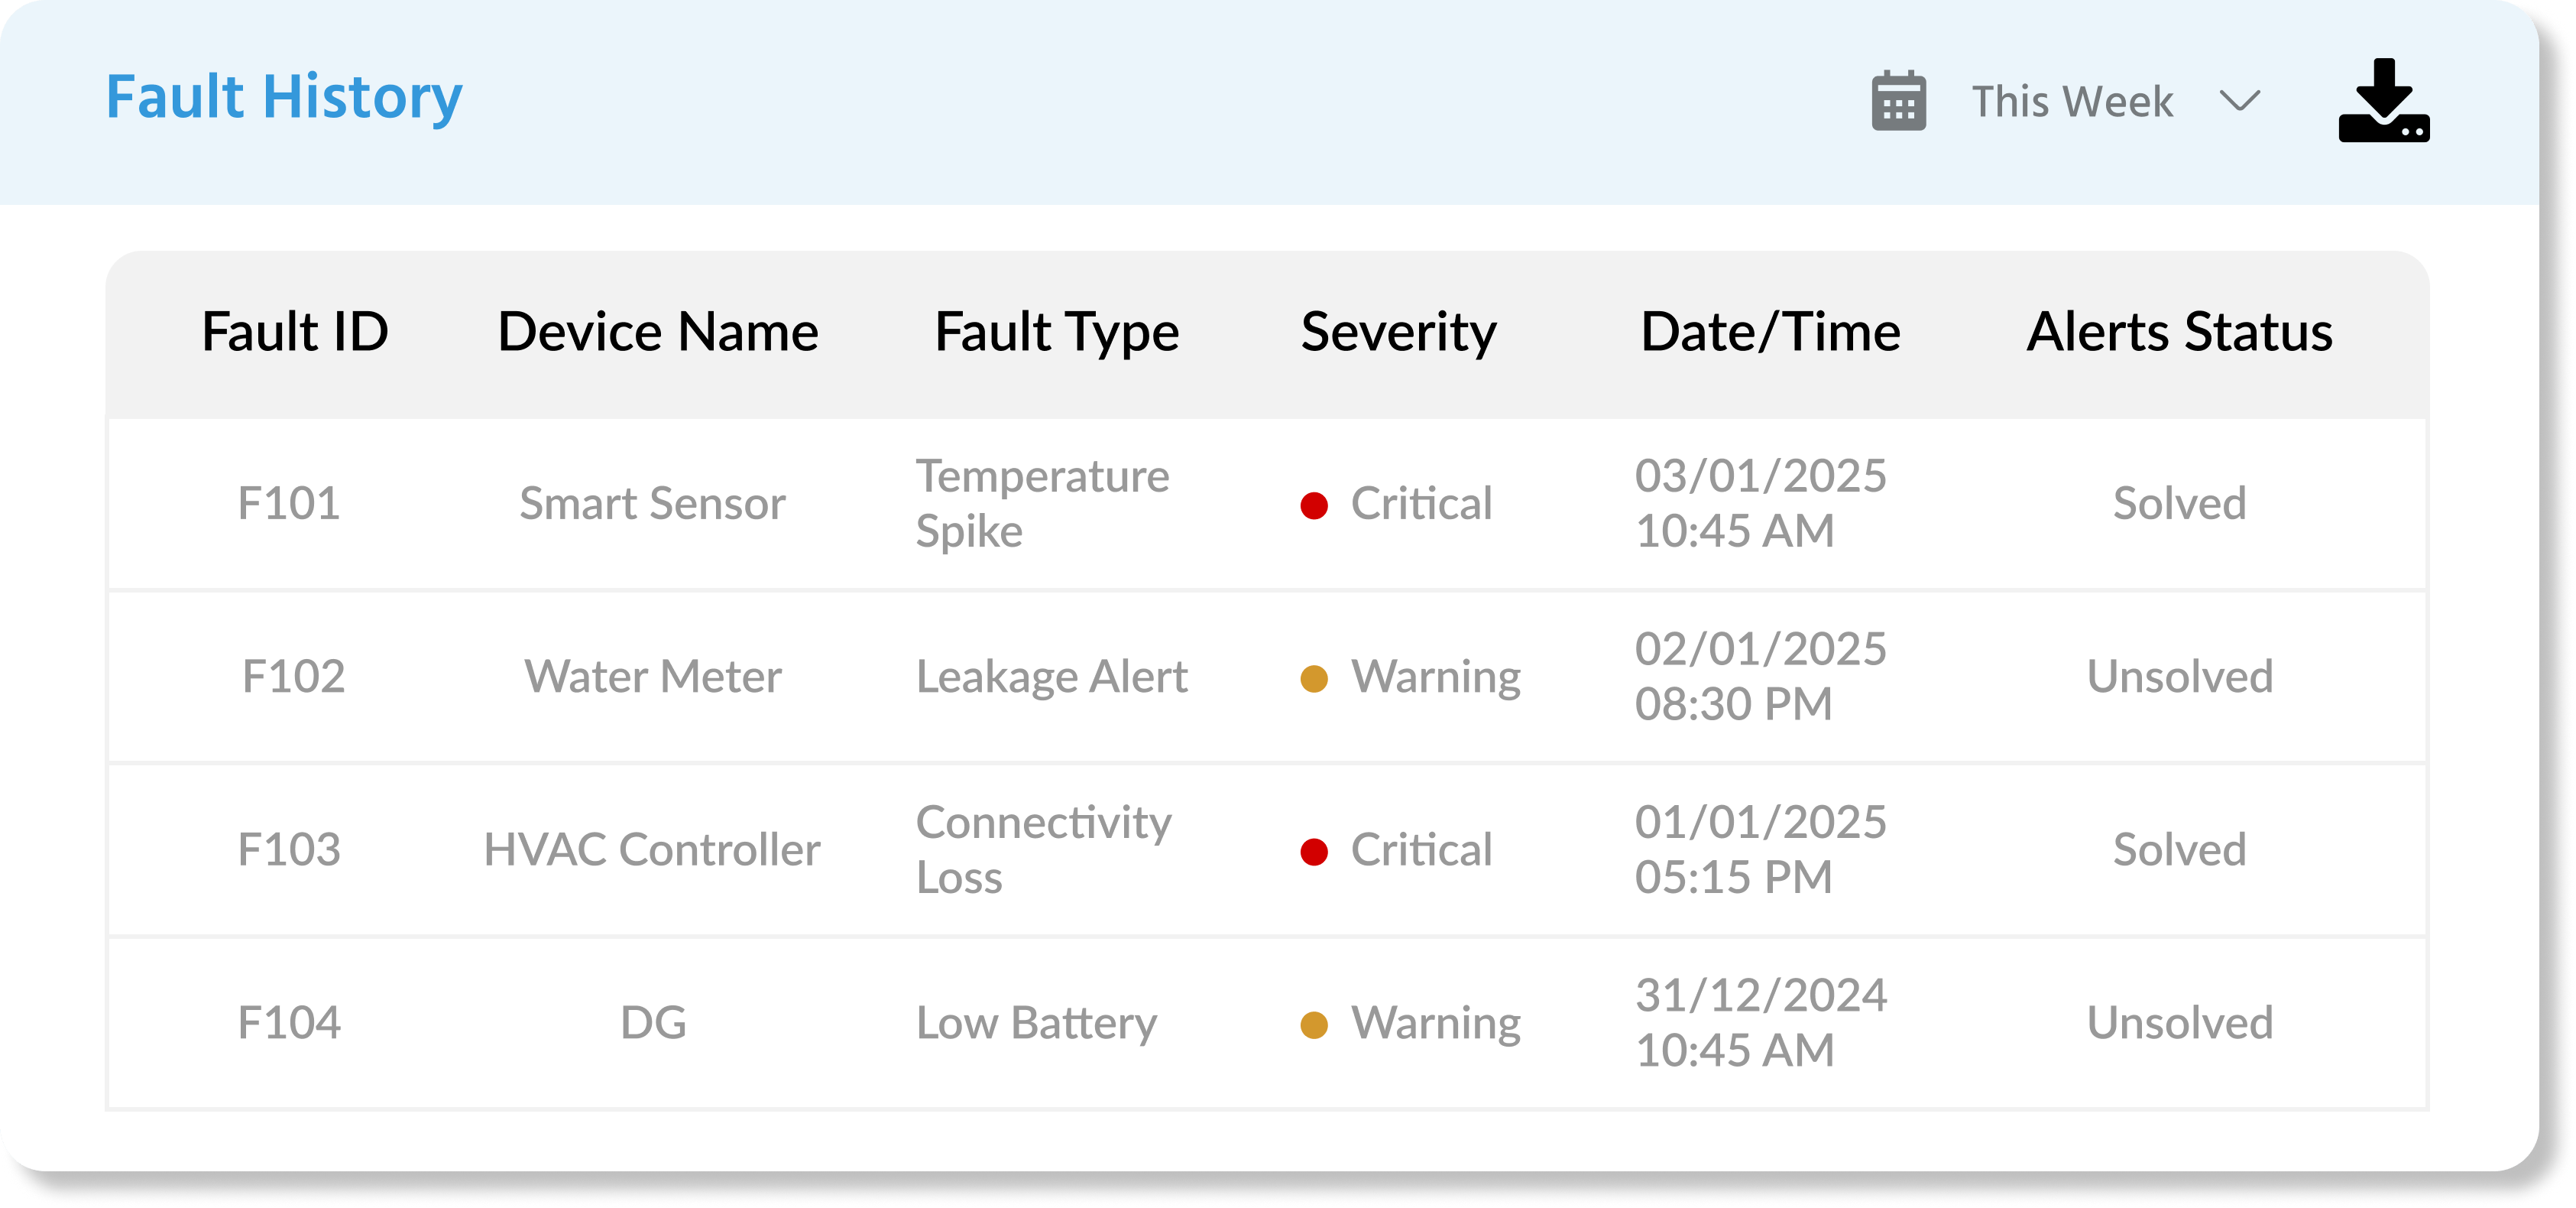Sort by the Severity column header
2576x1208 pixels.
(x=1398, y=333)
